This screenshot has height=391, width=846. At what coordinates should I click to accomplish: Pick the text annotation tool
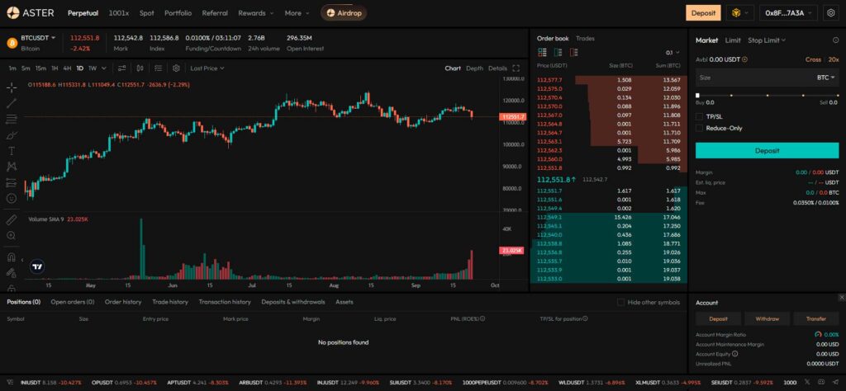click(x=12, y=151)
